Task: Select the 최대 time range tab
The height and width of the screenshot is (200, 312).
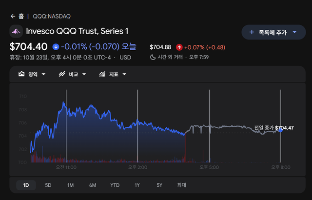Action: 182,185
